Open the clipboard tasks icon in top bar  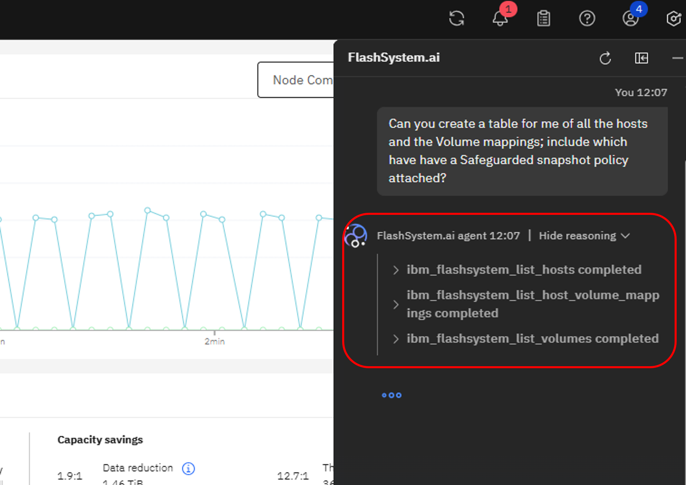[x=544, y=18]
